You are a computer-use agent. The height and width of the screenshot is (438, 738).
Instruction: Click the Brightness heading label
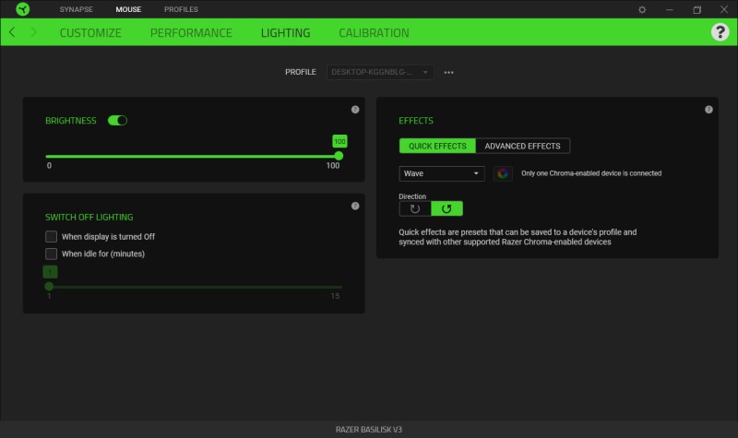pyautogui.click(x=71, y=121)
